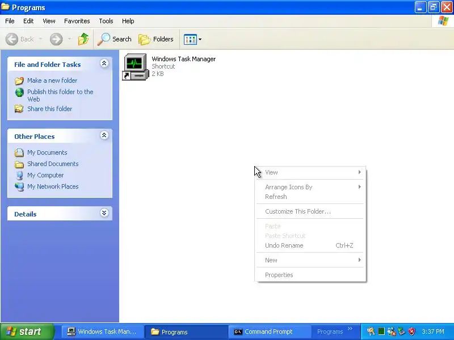
Task: Toggle the Folders pane
Action: click(156, 39)
